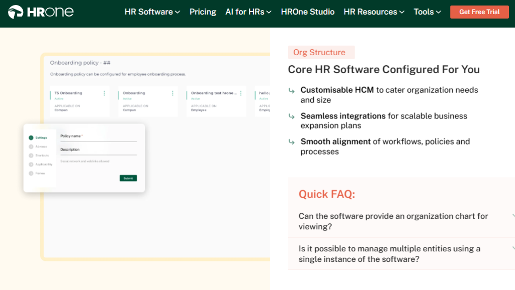Viewport: 515px width, 290px height.
Task: Open the TS Onboarding card options menu
Action: 105,93
